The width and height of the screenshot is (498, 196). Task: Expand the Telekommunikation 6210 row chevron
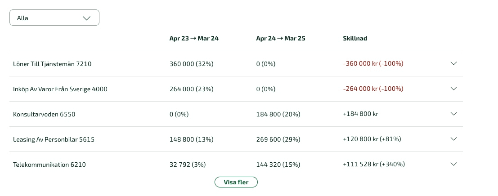coord(453,164)
